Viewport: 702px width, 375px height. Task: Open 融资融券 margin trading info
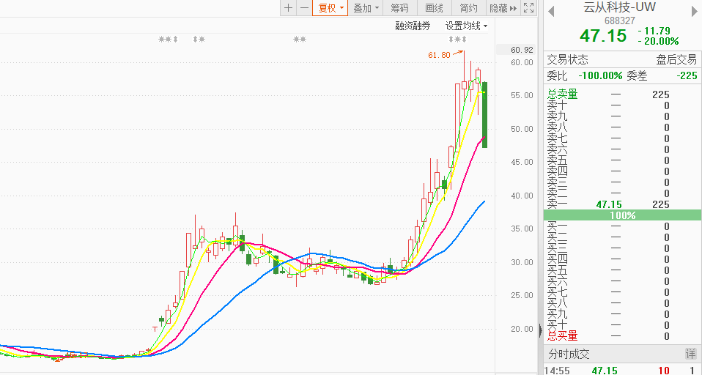413,26
